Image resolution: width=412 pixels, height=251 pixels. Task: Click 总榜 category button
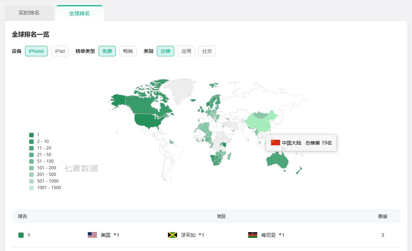tap(166, 51)
